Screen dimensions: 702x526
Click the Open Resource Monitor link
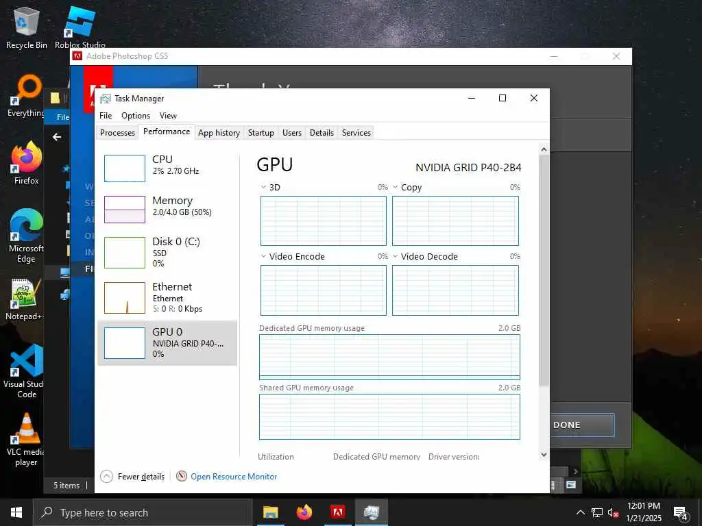234,477
